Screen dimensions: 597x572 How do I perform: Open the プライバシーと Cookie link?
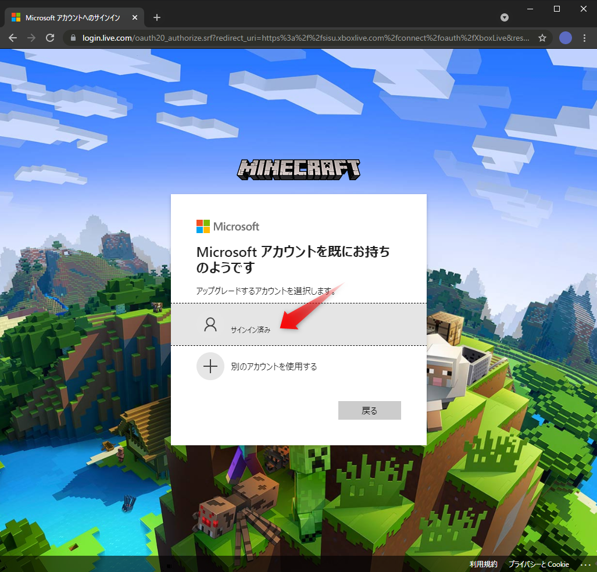pos(538,564)
